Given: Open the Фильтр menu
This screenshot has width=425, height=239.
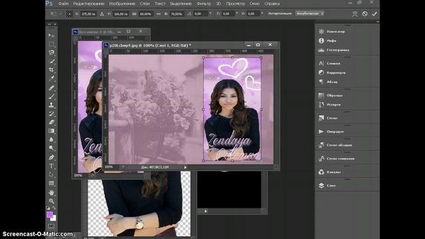Looking at the screenshot, I should click(204, 4).
